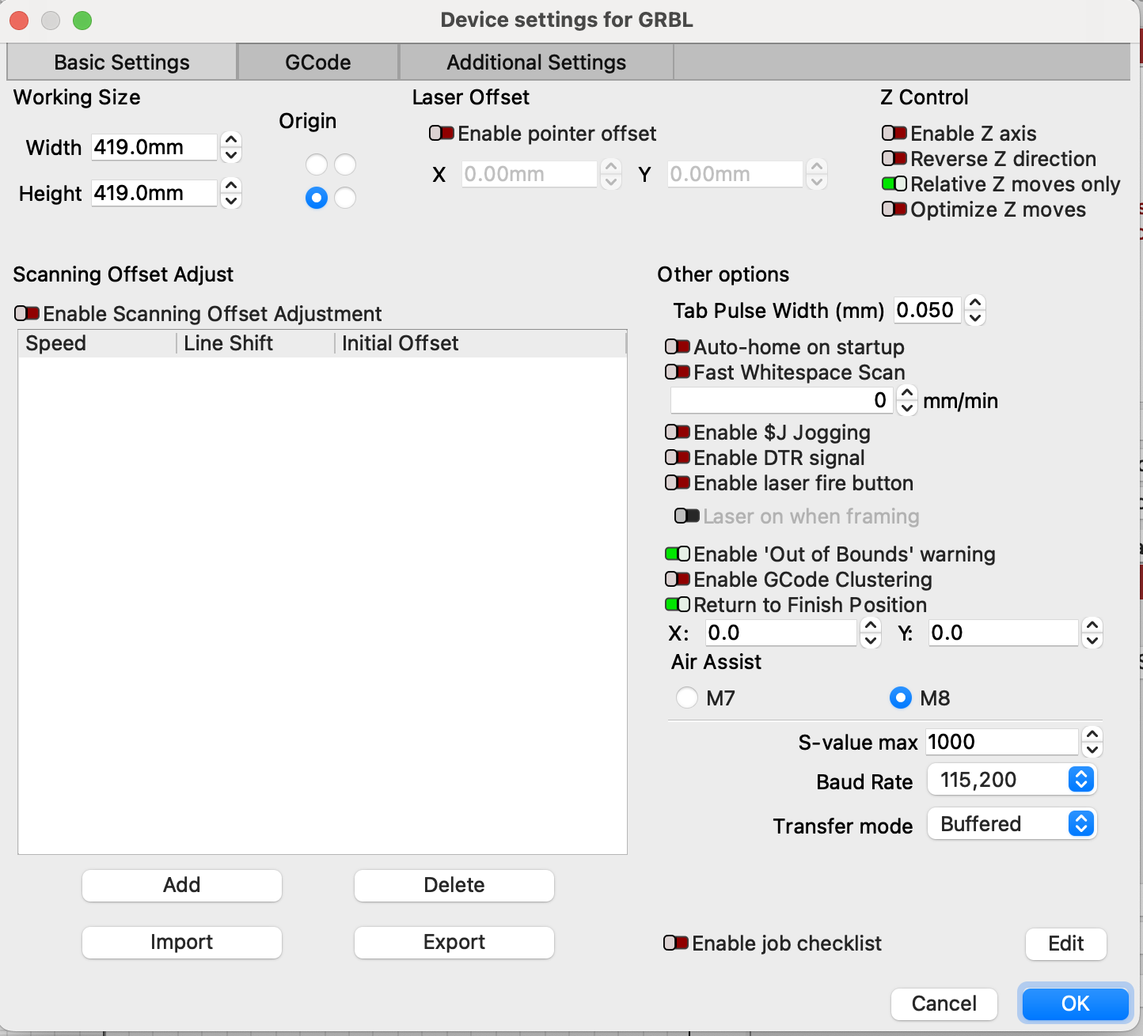
Task: Confirm settings with OK button
Action: (x=1076, y=1004)
